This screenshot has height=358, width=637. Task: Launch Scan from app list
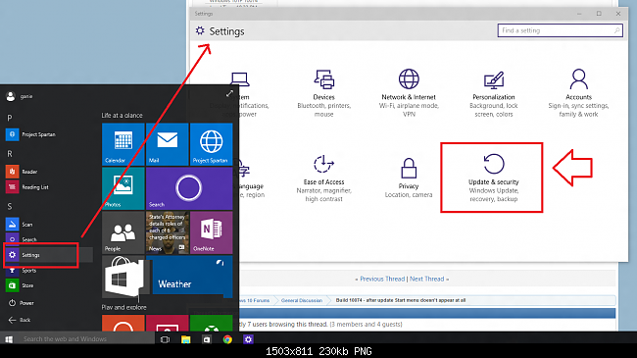pyautogui.click(x=19, y=225)
